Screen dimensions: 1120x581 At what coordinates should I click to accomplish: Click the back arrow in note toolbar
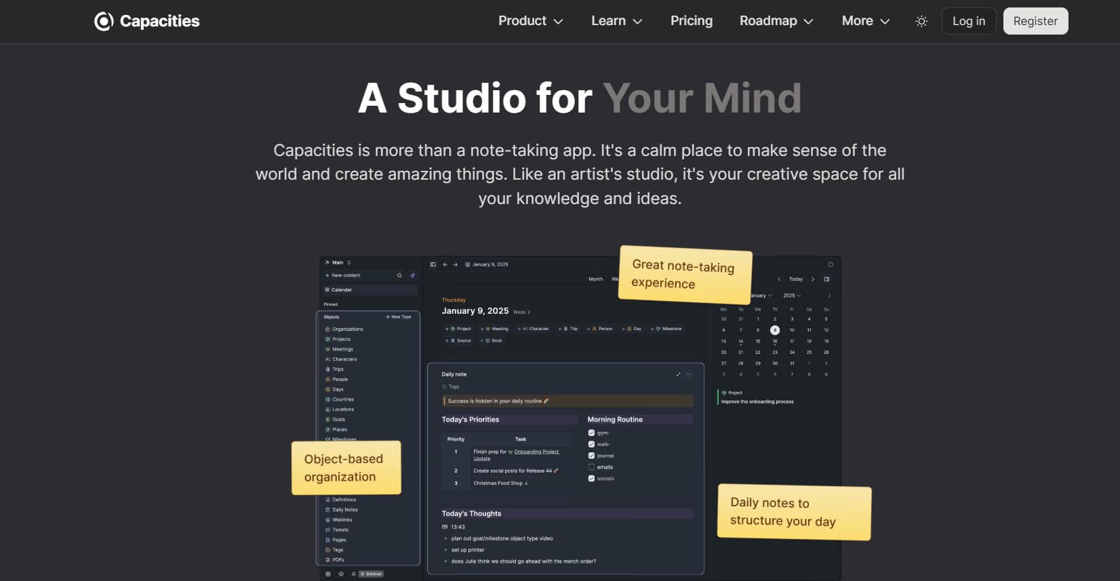[445, 264]
